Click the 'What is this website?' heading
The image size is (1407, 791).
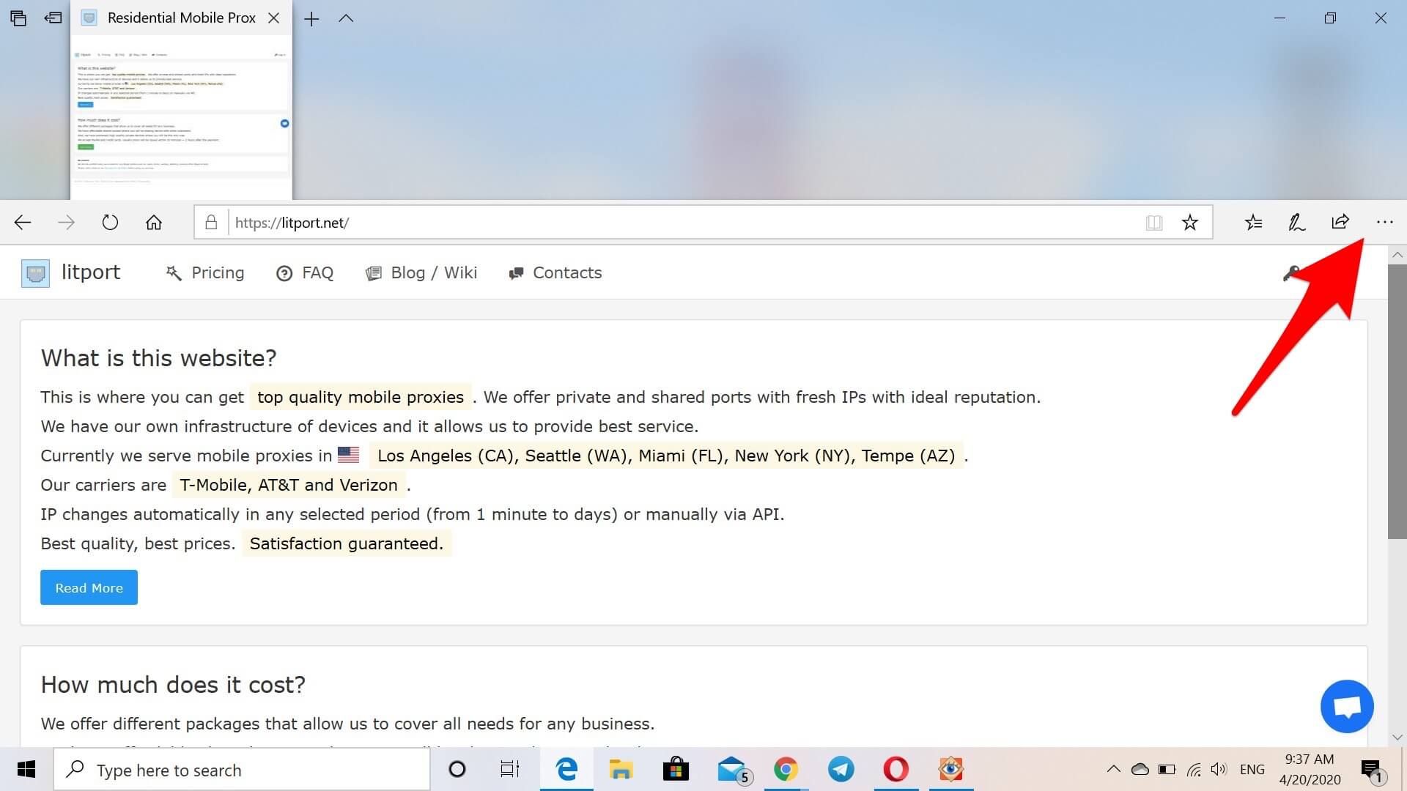point(159,358)
